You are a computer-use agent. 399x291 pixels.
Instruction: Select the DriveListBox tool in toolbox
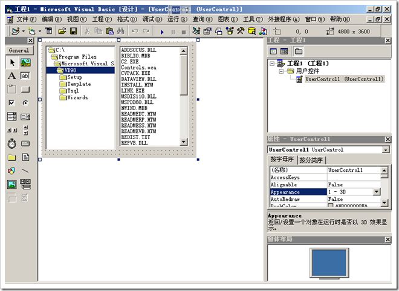pyautogui.click(x=25, y=144)
